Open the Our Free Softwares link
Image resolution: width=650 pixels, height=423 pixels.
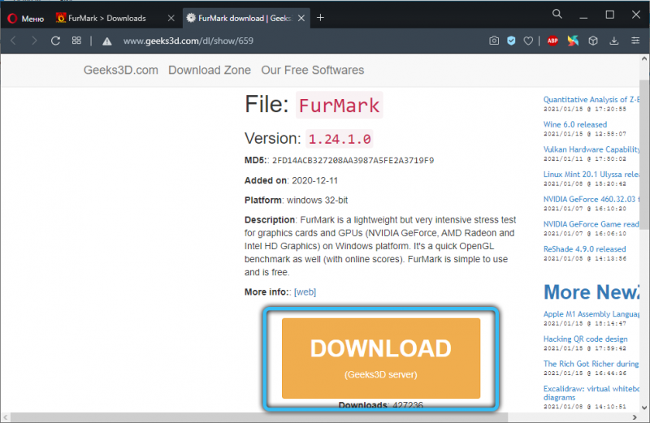tap(313, 70)
